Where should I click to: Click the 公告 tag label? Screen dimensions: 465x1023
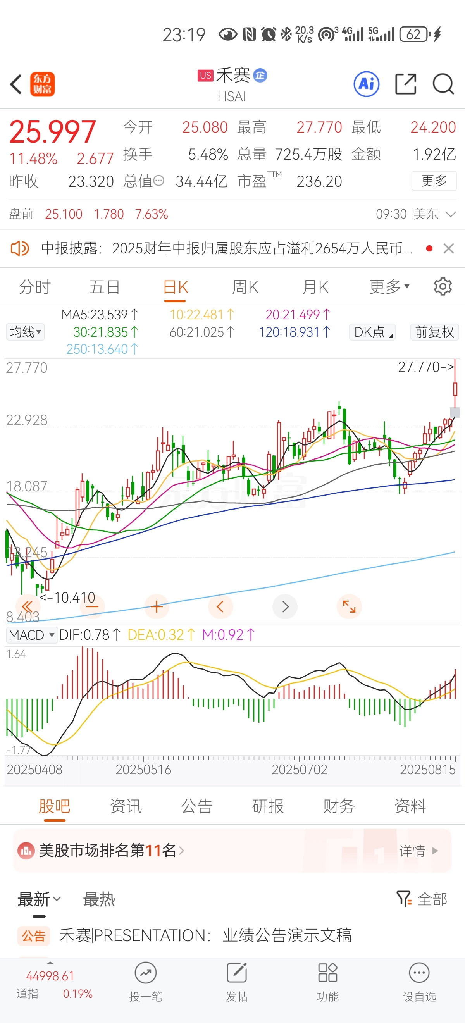click(x=33, y=936)
